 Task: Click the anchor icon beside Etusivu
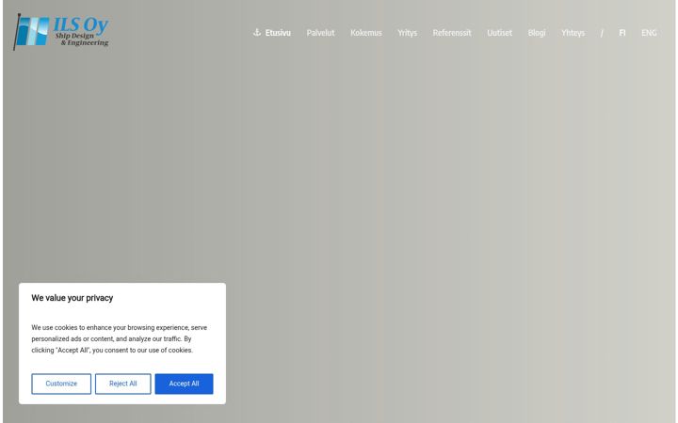pyautogui.click(x=257, y=32)
